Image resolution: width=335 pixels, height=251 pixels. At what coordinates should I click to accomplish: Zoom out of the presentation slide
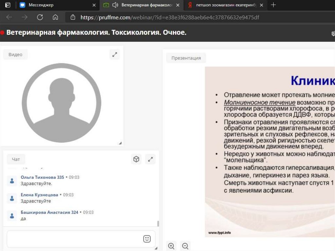[x=185, y=246]
